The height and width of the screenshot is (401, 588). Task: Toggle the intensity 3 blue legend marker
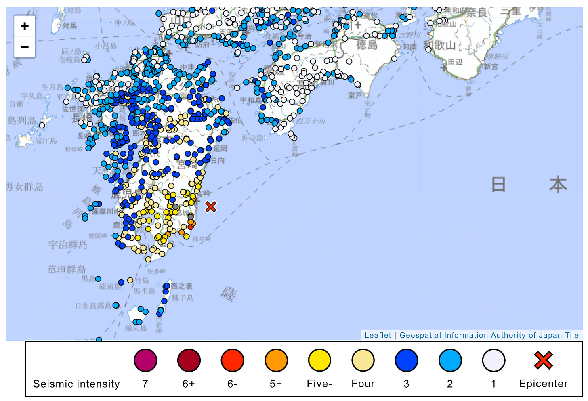coord(406,360)
